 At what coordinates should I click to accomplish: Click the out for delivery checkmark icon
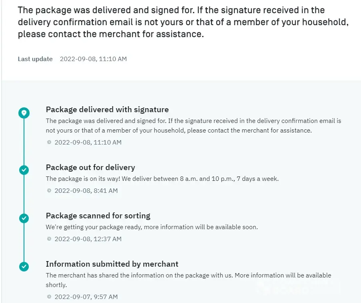click(x=24, y=170)
